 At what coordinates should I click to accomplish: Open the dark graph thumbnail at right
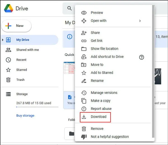point(158,76)
